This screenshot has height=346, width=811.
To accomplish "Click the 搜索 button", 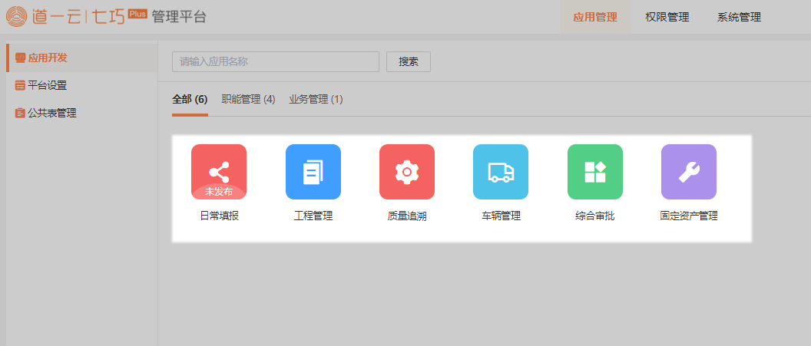I will point(409,62).
